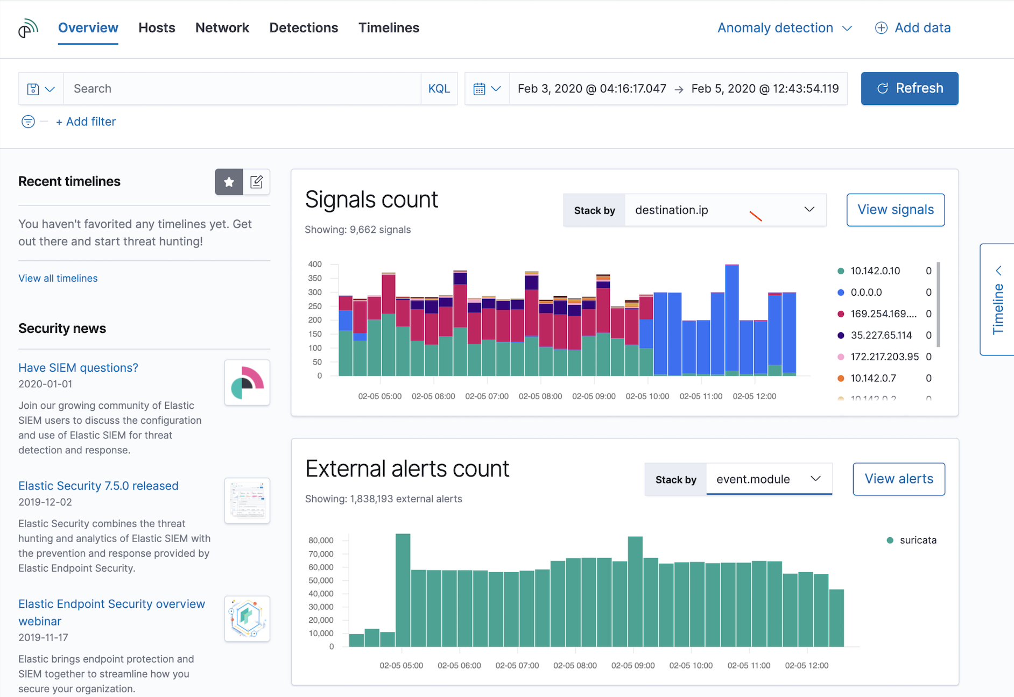
Task: Open the calendar quick date picker
Action: pos(487,89)
